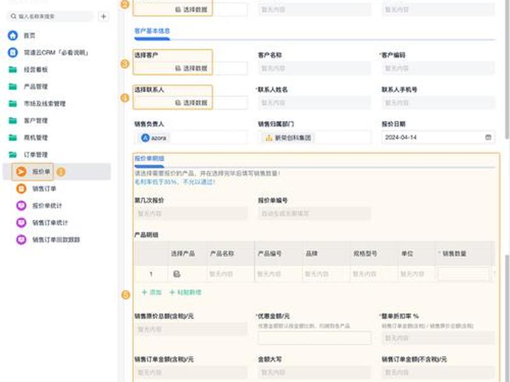
Task: Collapse the 订单管理 folder
Action: click(x=13, y=155)
